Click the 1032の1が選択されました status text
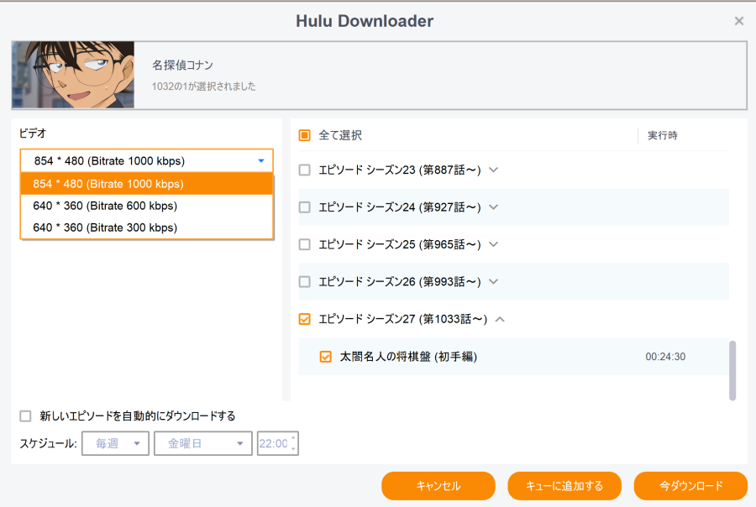This screenshot has width=756, height=507. point(203,86)
